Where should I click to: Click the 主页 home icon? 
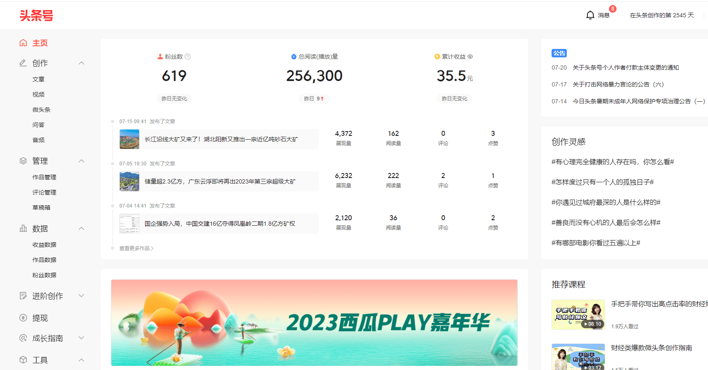[x=23, y=43]
